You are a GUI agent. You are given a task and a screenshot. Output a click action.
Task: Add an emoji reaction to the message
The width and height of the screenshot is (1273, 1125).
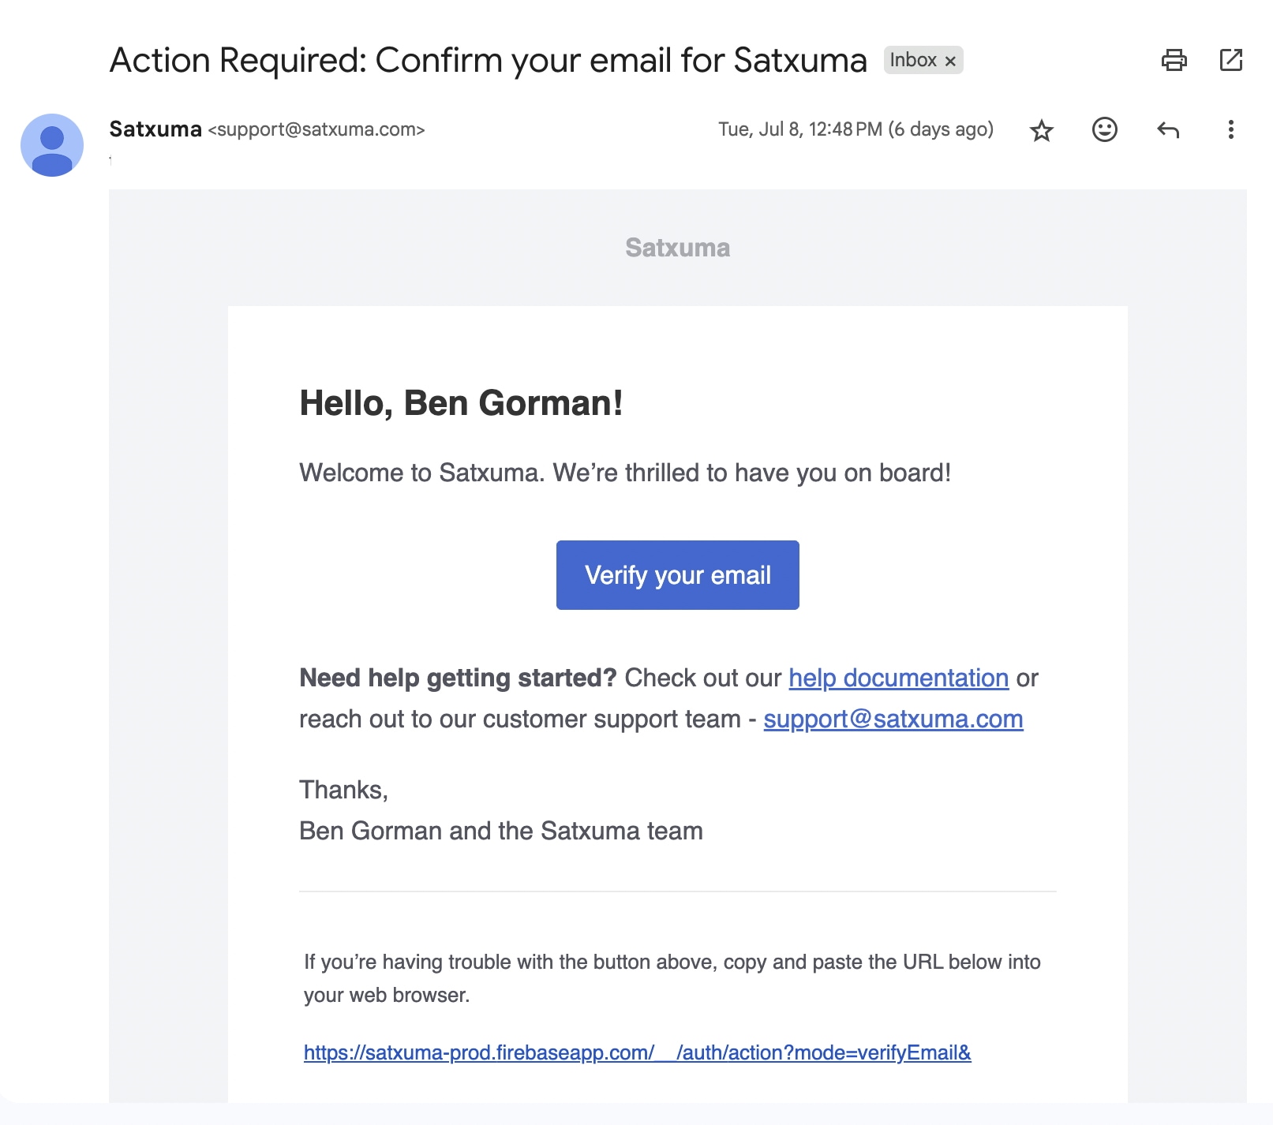[x=1105, y=130]
